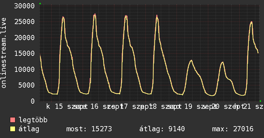Click the green arrow atop the y-axis

[40, 4]
